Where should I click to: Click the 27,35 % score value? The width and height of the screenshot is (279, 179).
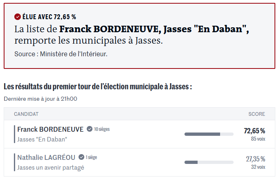255,159
